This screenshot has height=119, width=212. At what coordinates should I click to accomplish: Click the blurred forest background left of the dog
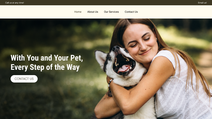(x=47, y=94)
